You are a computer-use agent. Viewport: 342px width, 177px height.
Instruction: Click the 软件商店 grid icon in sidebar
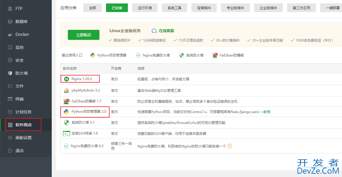(10, 125)
